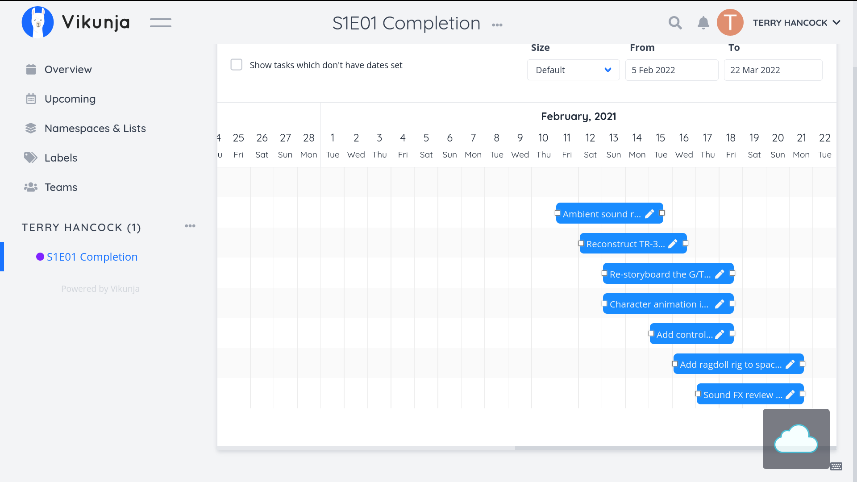Open S1E01 Completion title options ellipsis
857x482 pixels.
[x=497, y=25]
